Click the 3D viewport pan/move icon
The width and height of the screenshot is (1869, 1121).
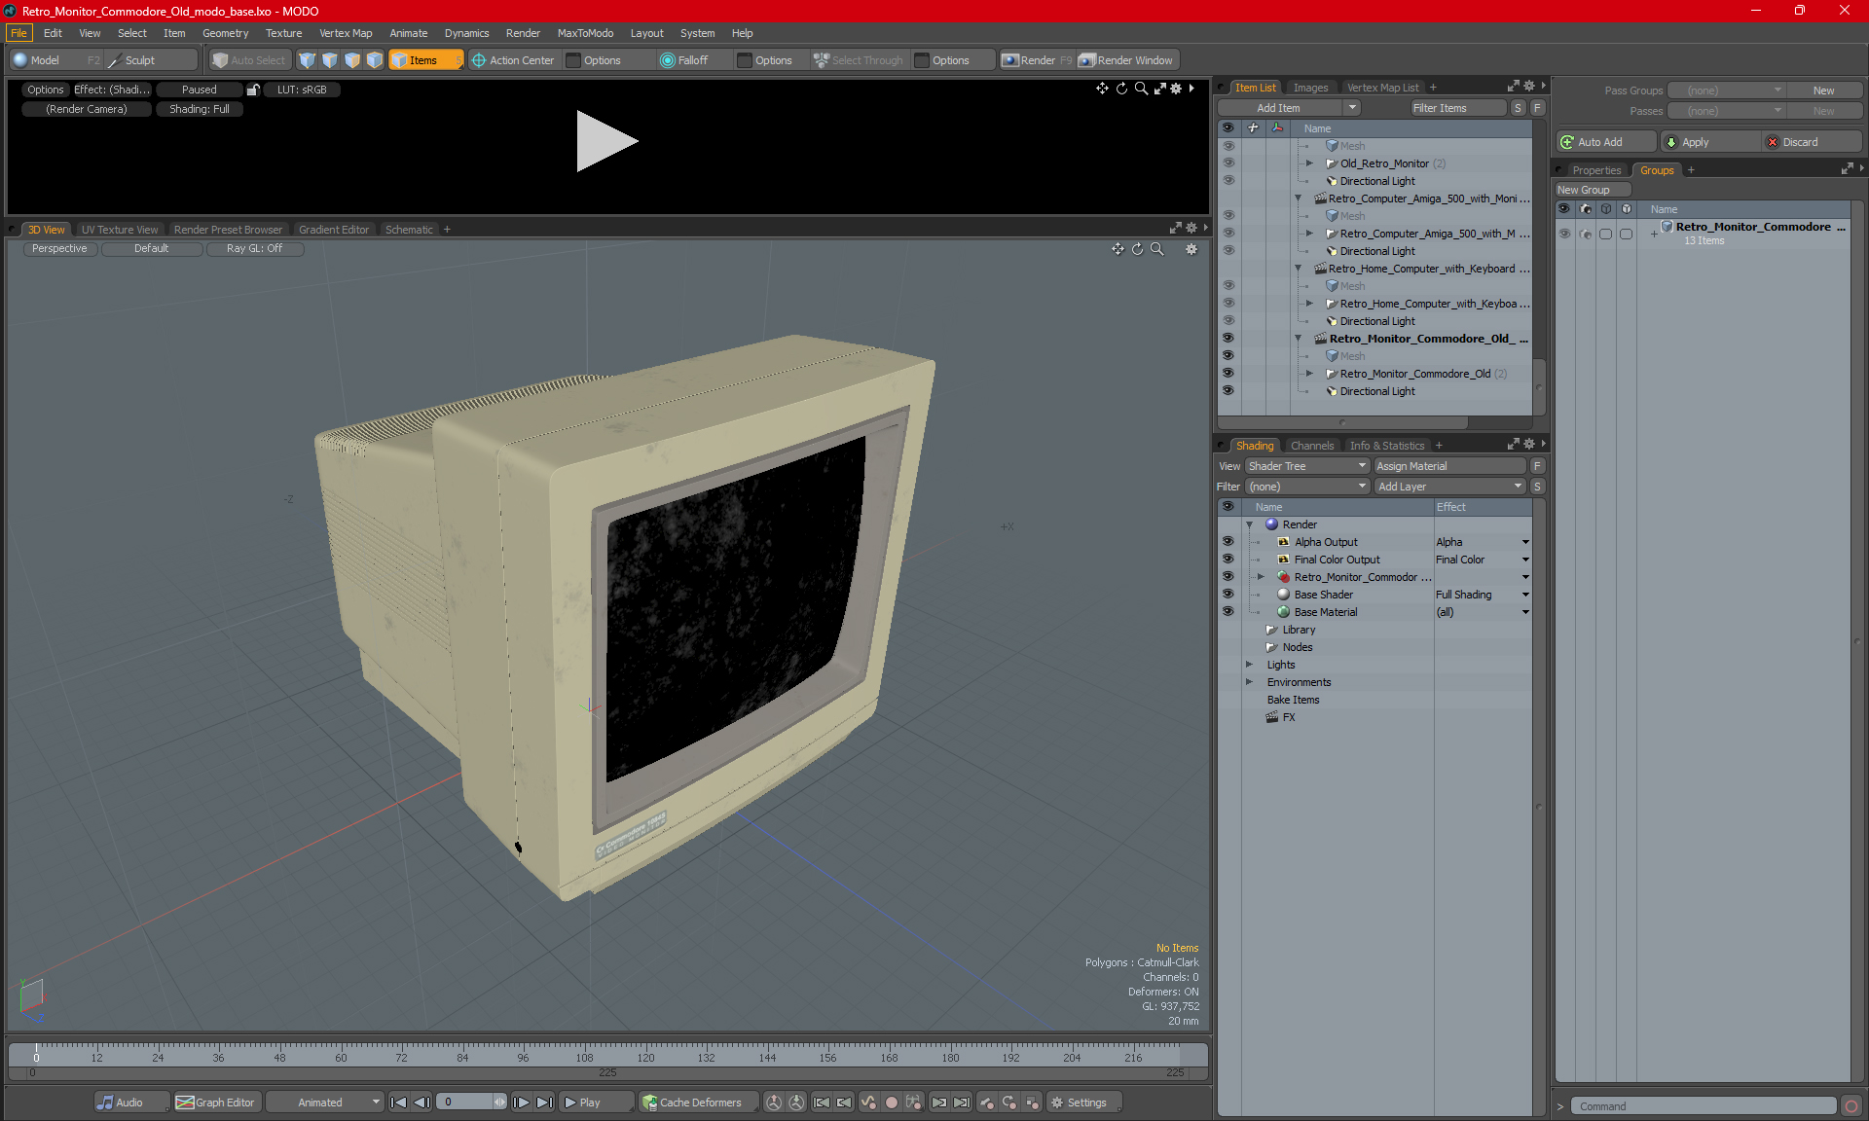click(x=1118, y=249)
